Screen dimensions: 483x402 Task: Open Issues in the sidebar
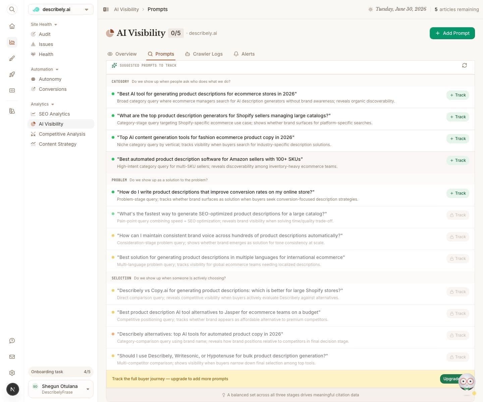tap(61, 44)
